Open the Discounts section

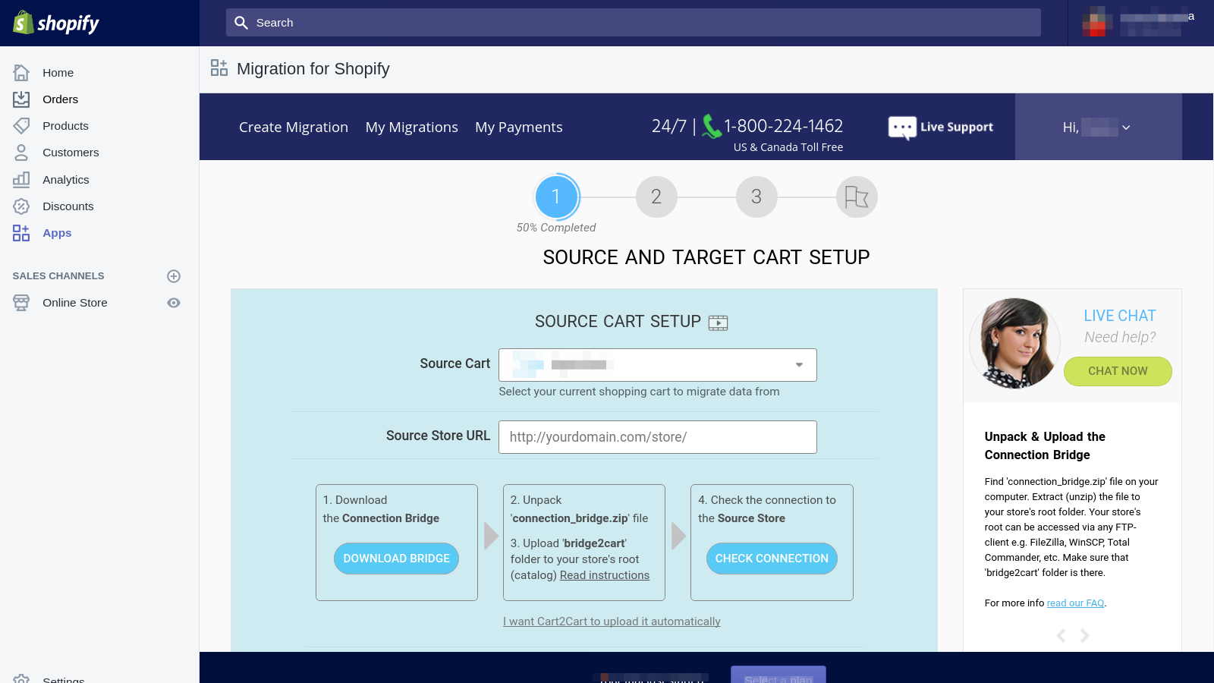[x=68, y=206]
